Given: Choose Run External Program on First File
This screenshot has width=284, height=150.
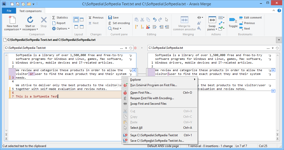Looking at the screenshot, I should click(160, 85).
